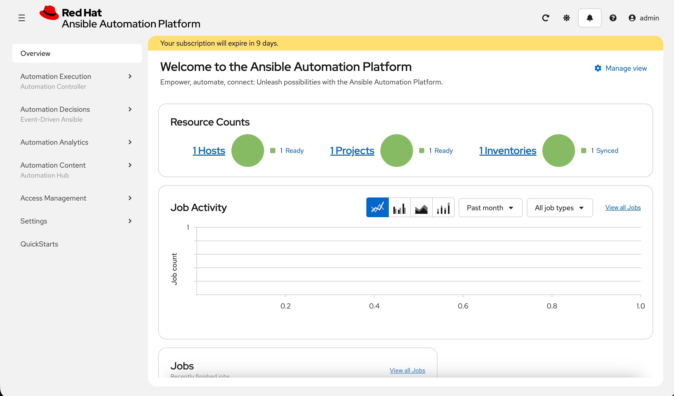Screen dimensions: 674x396
Task: Open the All job types dropdown
Action: pyautogui.click(x=559, y=208)
